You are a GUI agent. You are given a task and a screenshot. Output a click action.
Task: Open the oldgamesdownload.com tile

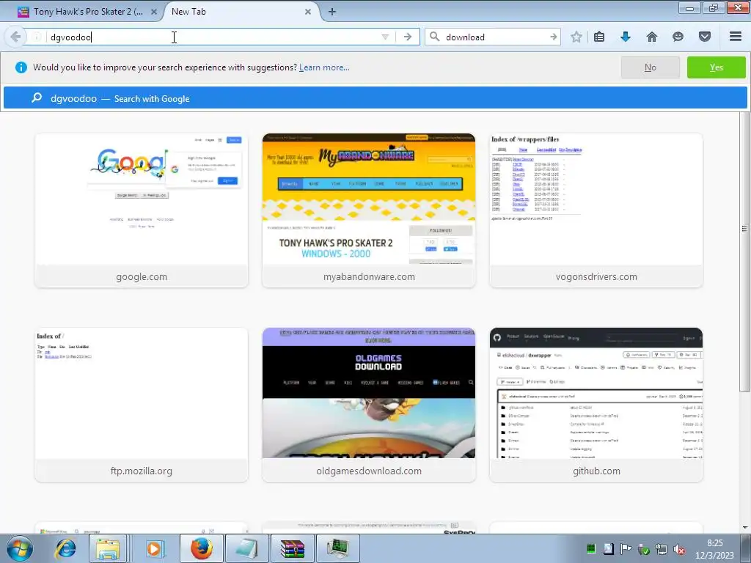click(x=369, y=405)
